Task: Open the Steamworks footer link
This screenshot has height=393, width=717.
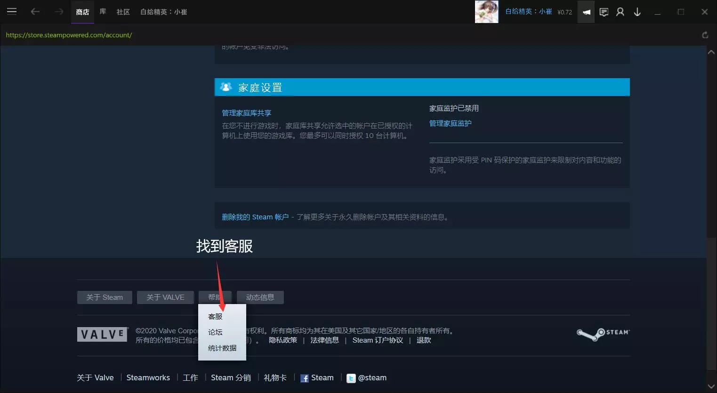Action: tap(148, 378)
